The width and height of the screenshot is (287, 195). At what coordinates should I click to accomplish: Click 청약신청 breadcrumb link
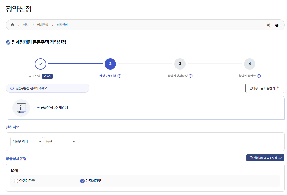pos(62,25)
